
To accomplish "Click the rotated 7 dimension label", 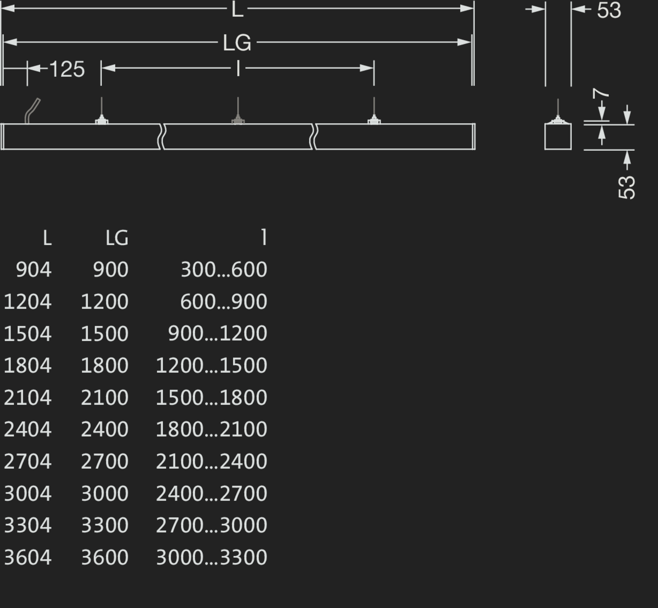I will click(x=601, y=93).
